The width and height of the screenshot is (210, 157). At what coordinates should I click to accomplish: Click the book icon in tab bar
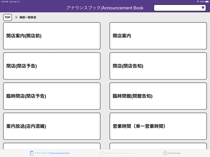coord(32,153)
